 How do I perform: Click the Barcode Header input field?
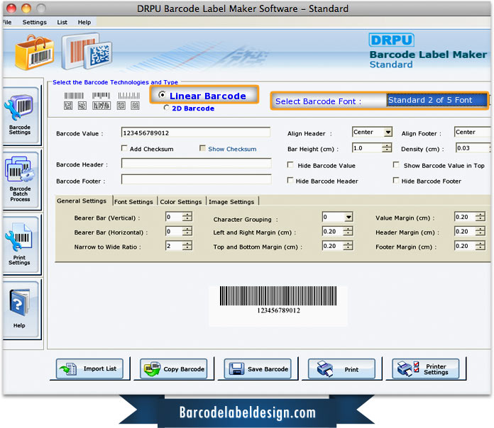(197, 164)
